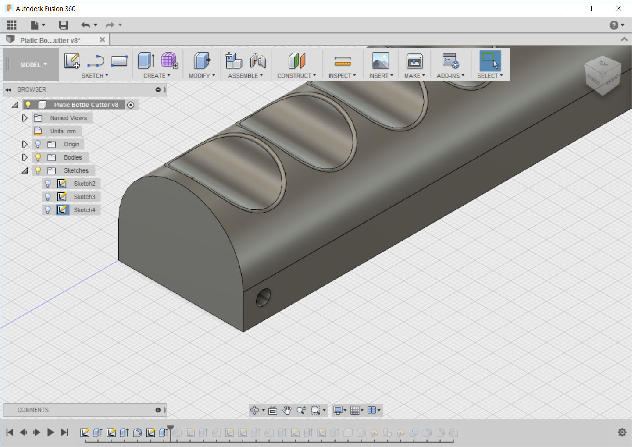Open the help menu question mark
632x447 pixels.
coord(614,25)
